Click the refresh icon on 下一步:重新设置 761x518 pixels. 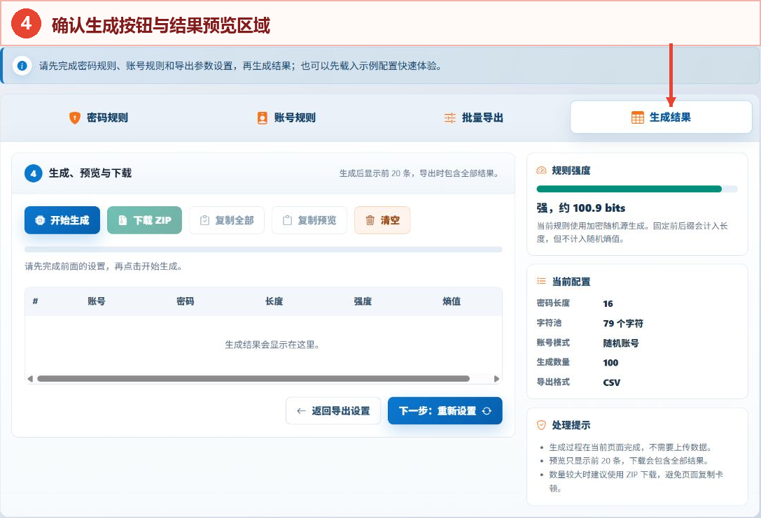point(487,411)
